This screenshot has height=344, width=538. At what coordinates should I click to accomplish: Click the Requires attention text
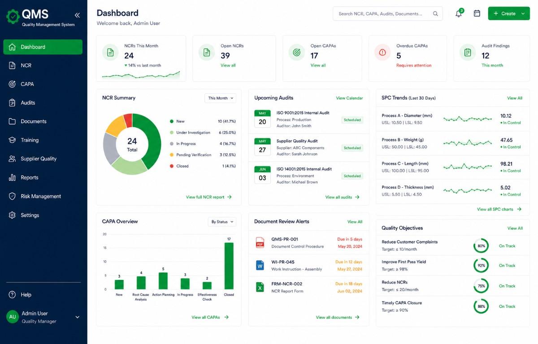click(x=414, y=65)
